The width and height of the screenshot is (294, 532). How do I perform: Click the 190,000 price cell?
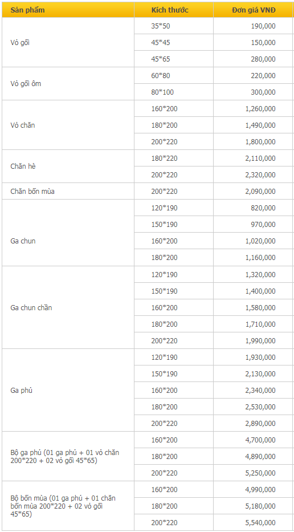click(x=252, y=26)
